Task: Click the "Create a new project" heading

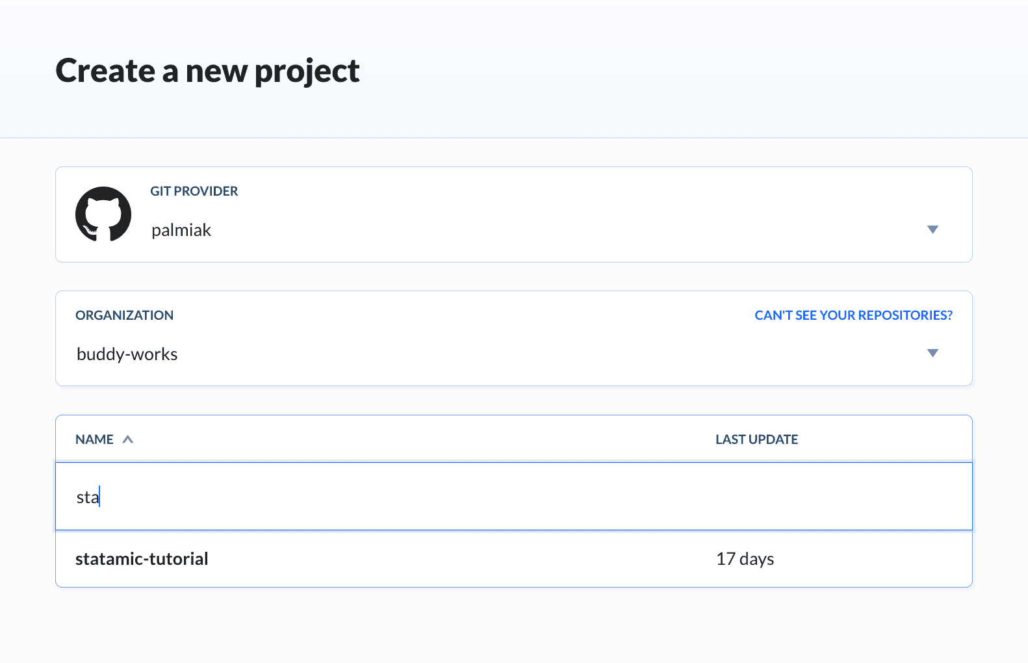Action: click(207, 71)
